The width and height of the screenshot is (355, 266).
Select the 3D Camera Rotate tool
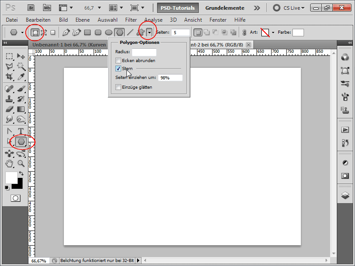(21, 154)
